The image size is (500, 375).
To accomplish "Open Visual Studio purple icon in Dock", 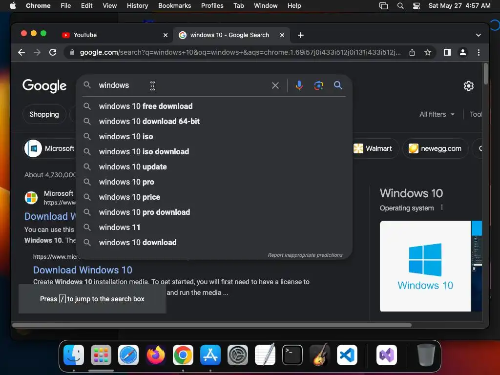I will [387, 355].
